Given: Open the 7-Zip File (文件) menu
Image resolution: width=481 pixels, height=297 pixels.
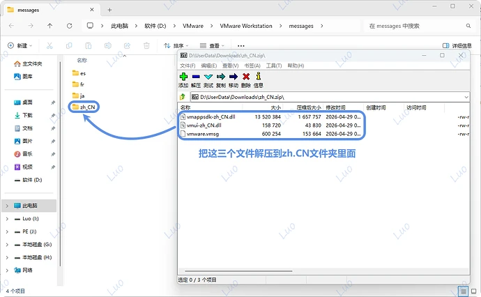Looking at the screenshot, I should (188, 66).
